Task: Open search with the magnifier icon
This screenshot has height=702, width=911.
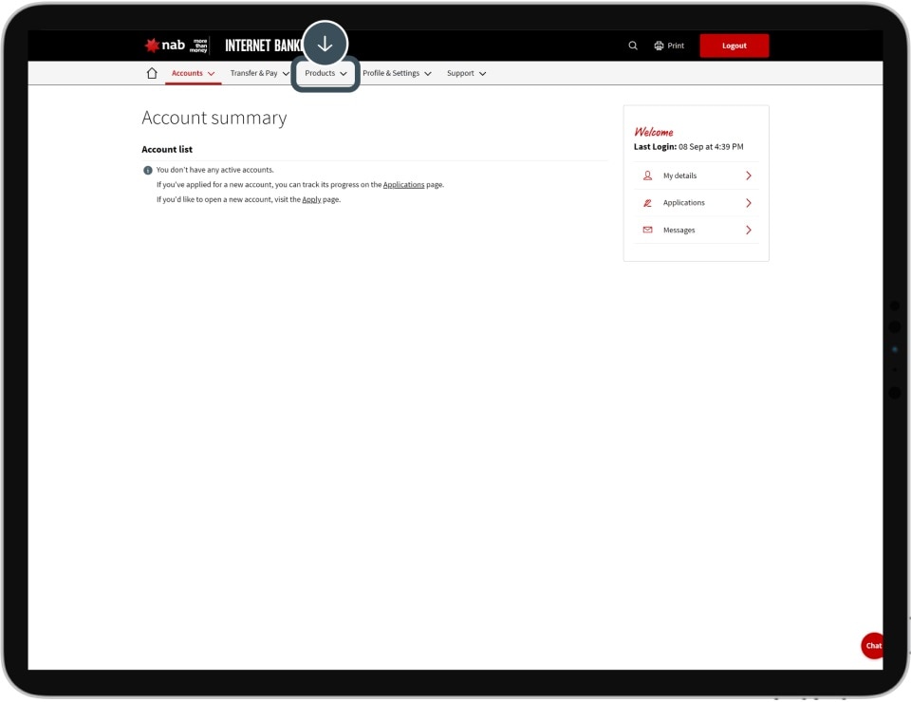Action: point(633,46)
